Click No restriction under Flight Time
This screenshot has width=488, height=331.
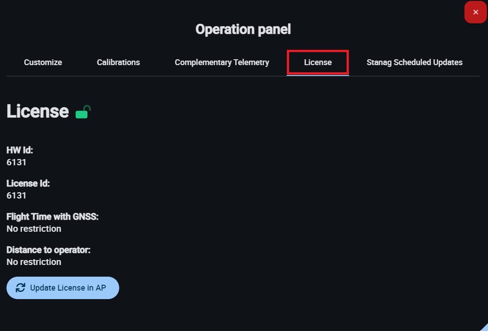coord(34,229)
